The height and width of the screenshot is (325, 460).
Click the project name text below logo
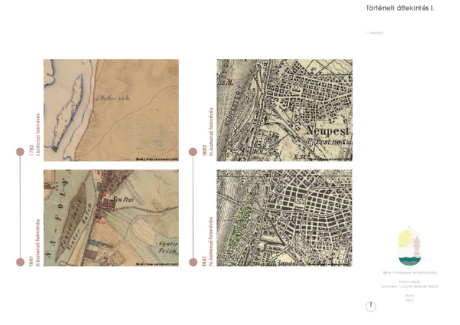pos(409,273)
